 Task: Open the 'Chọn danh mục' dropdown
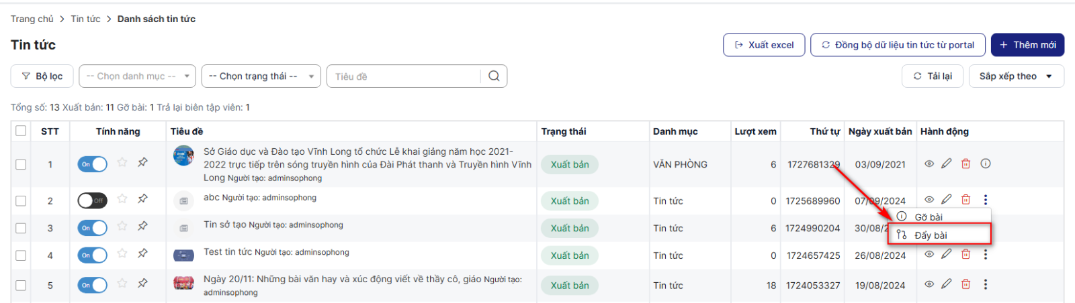click(137, 76)
